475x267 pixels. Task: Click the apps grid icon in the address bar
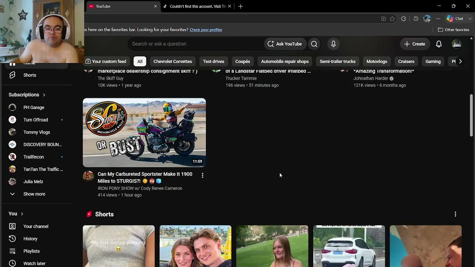point(383,19)
